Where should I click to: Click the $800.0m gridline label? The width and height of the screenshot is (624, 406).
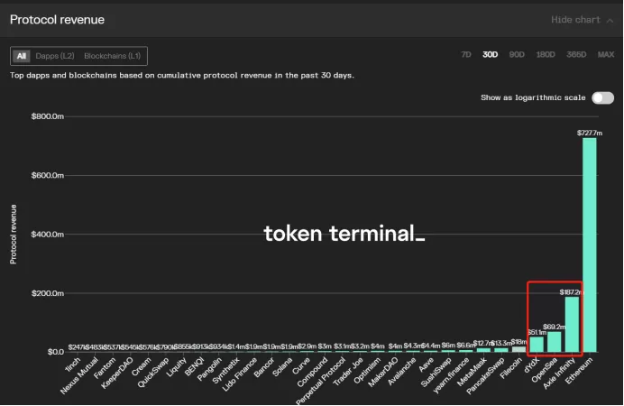pyautogui.click(x=48, y=116)
